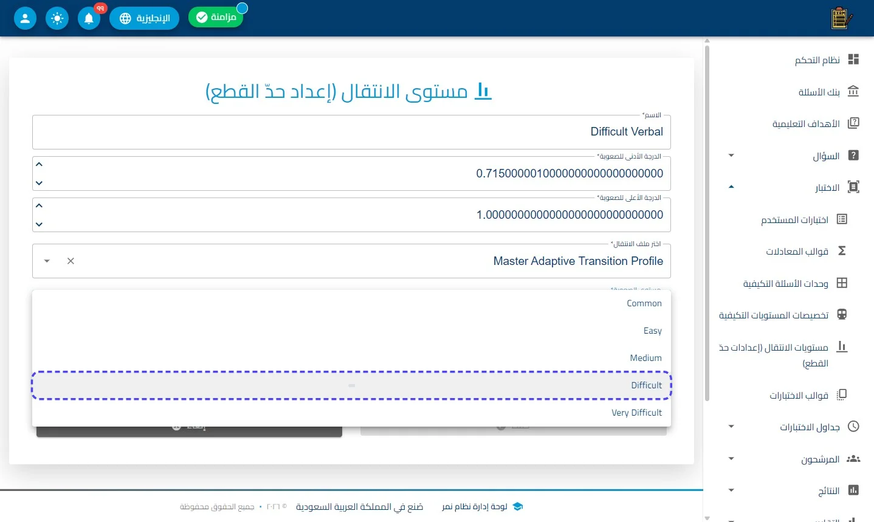Open the notifications bell
The width and height of the screenshot is (874, 522).
click(89, 18)
